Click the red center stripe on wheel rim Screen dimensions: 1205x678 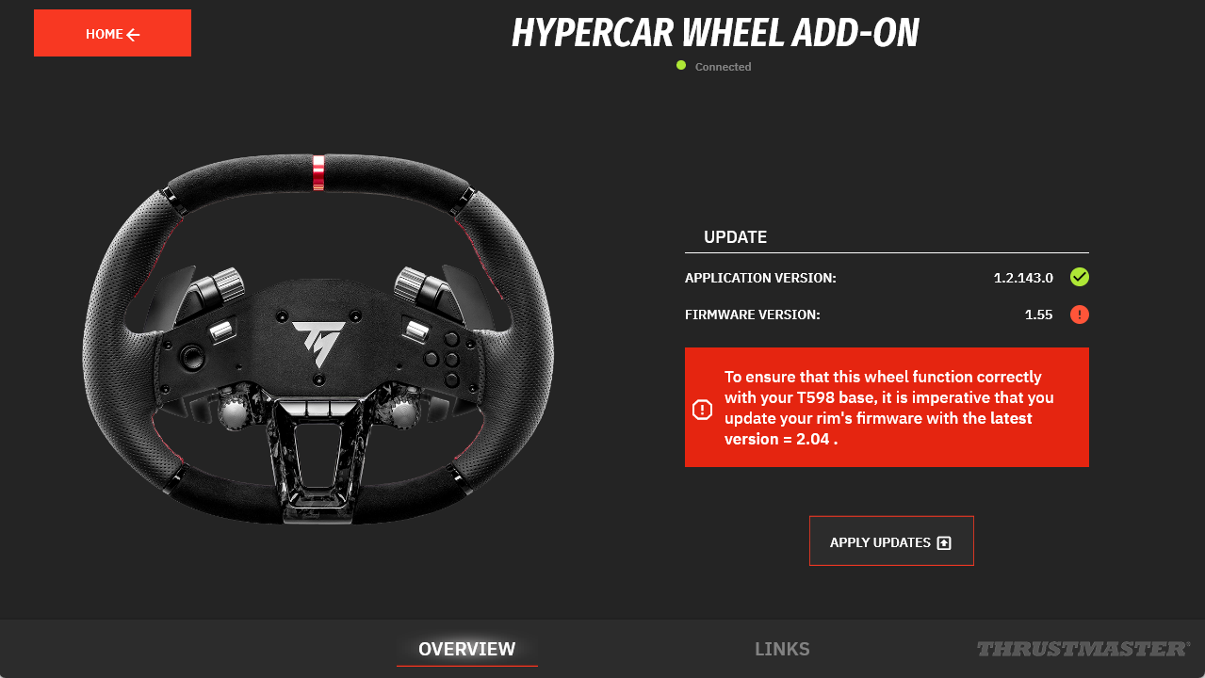click(x=318, y=173)
